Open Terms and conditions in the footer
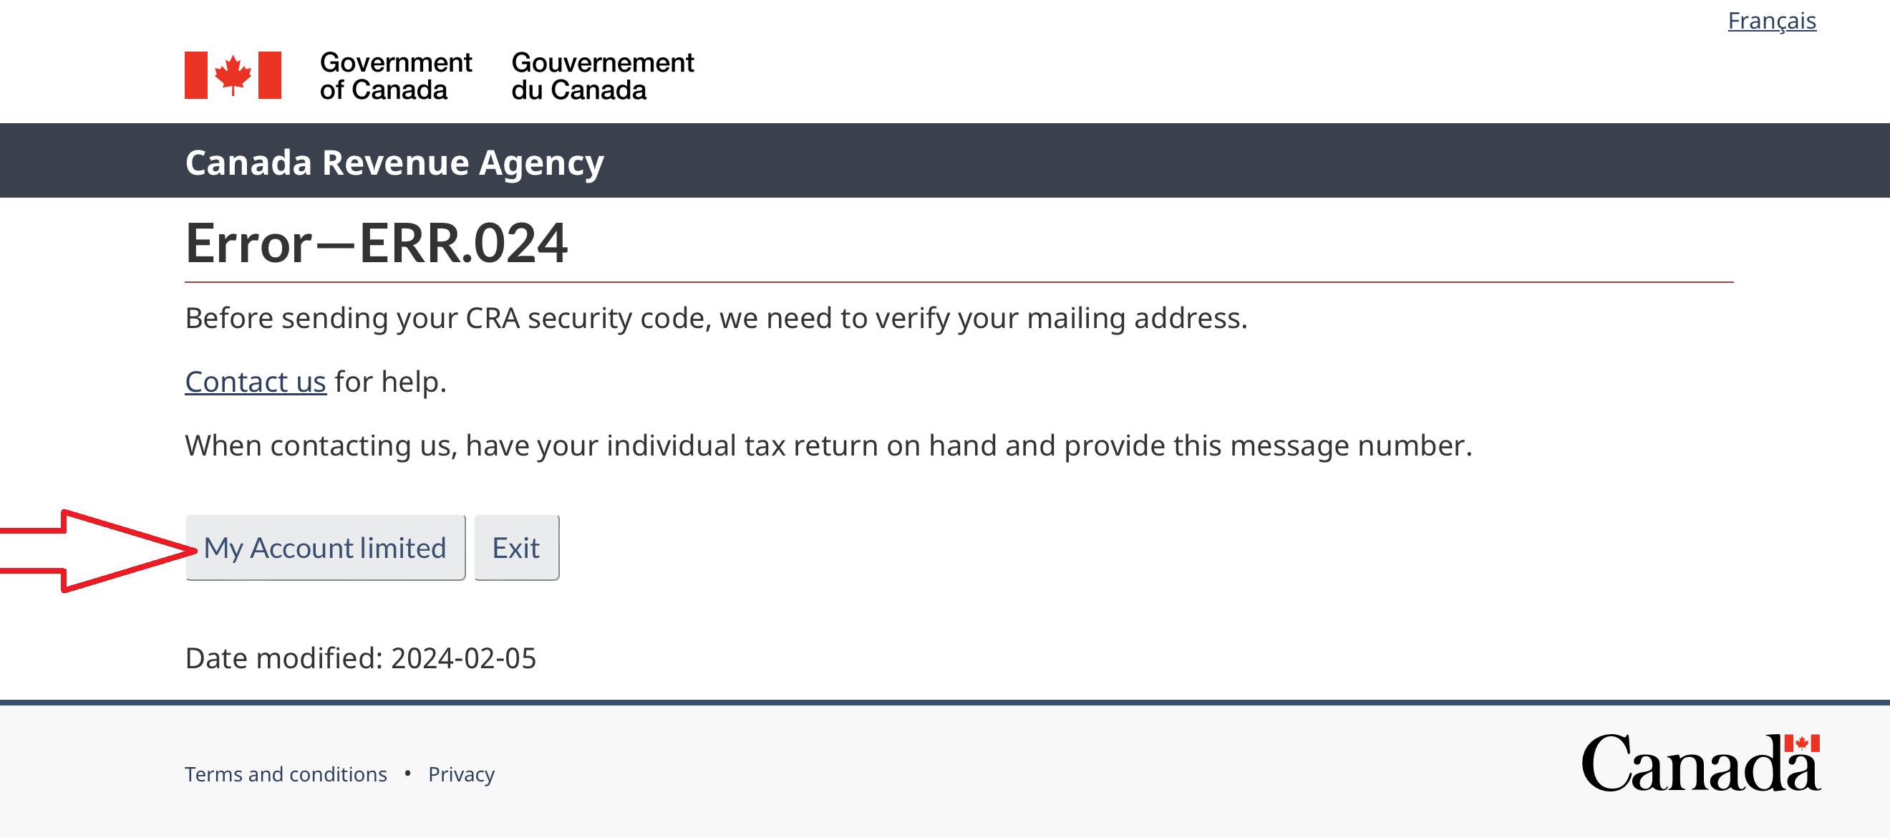This screenshot has width=1890, height=838. (x=286, y=774)
